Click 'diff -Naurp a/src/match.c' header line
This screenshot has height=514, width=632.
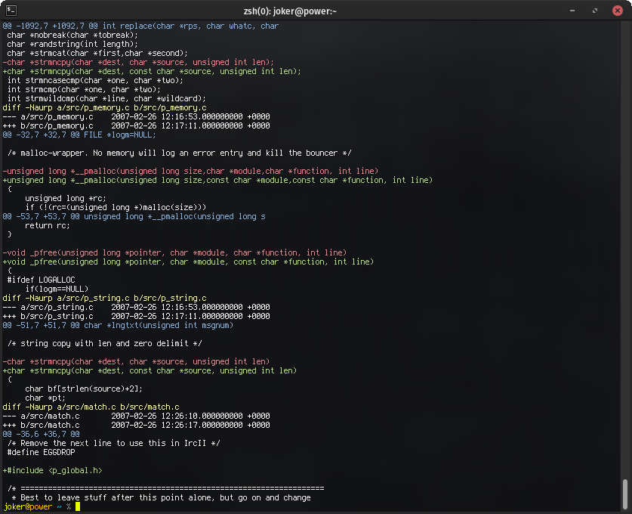[x=91, y=407]
